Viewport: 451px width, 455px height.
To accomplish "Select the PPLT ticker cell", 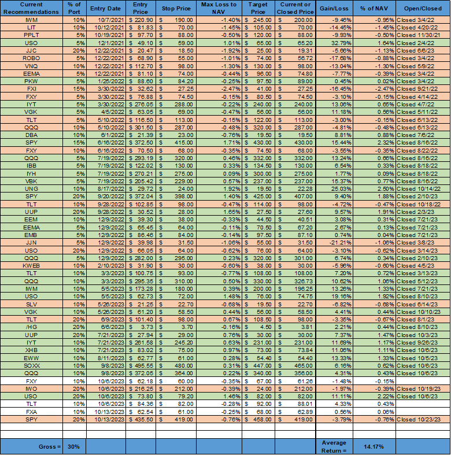I will click(31, 35).
